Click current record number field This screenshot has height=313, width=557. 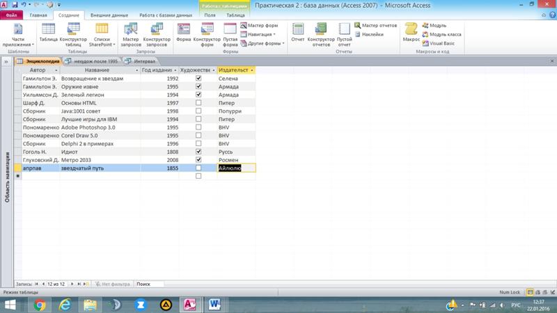click(56, 284)
